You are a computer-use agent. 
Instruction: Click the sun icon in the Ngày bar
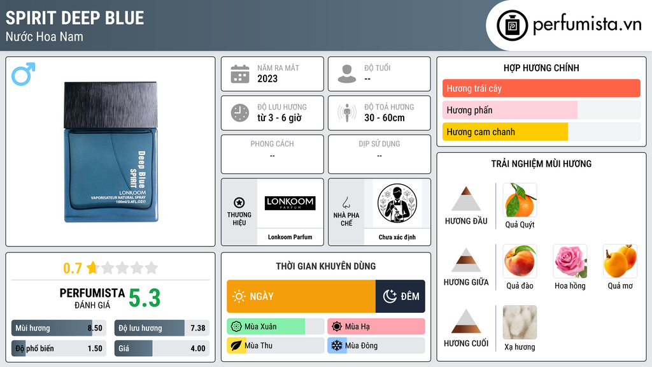pyautogui.click(x=239, y=296)
